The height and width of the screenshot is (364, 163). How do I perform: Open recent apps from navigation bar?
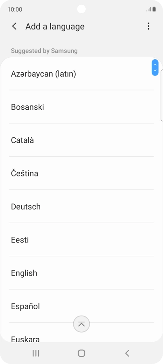point(36,353)
